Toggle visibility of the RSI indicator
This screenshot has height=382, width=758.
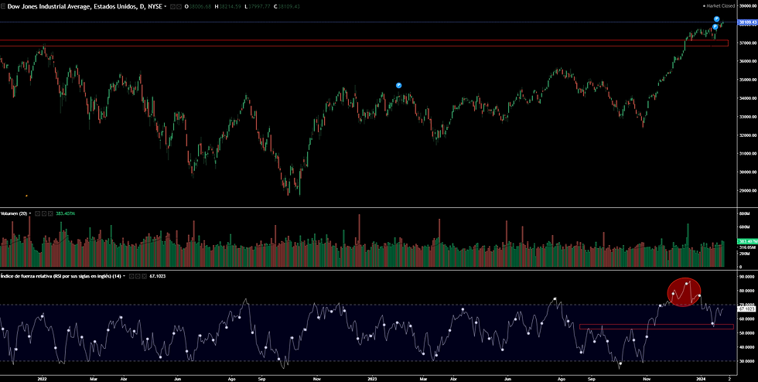coord(131,276)
